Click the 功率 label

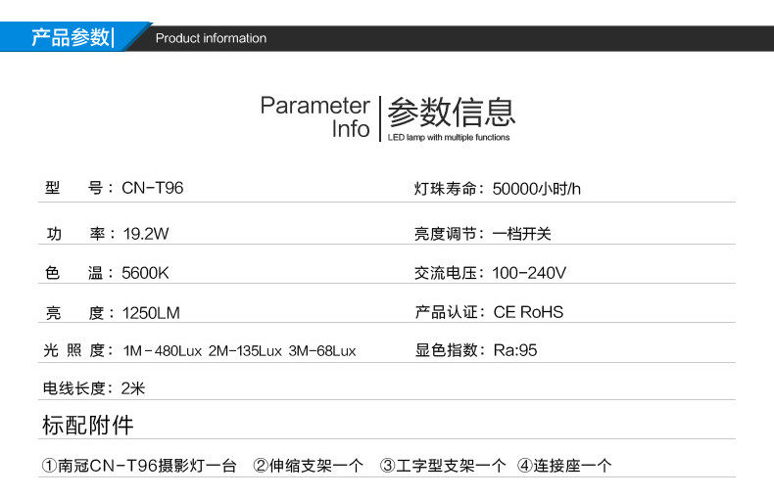pos(81,233)
